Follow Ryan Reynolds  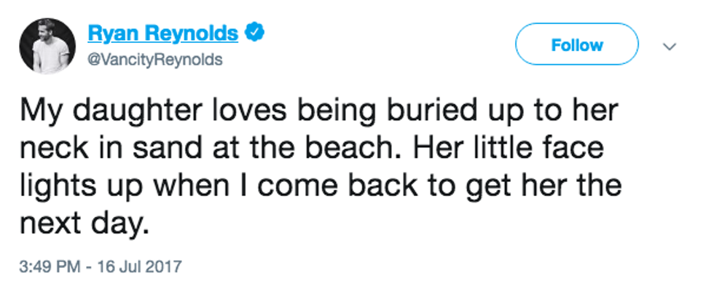pyautogui.click(x=576, y=44)
